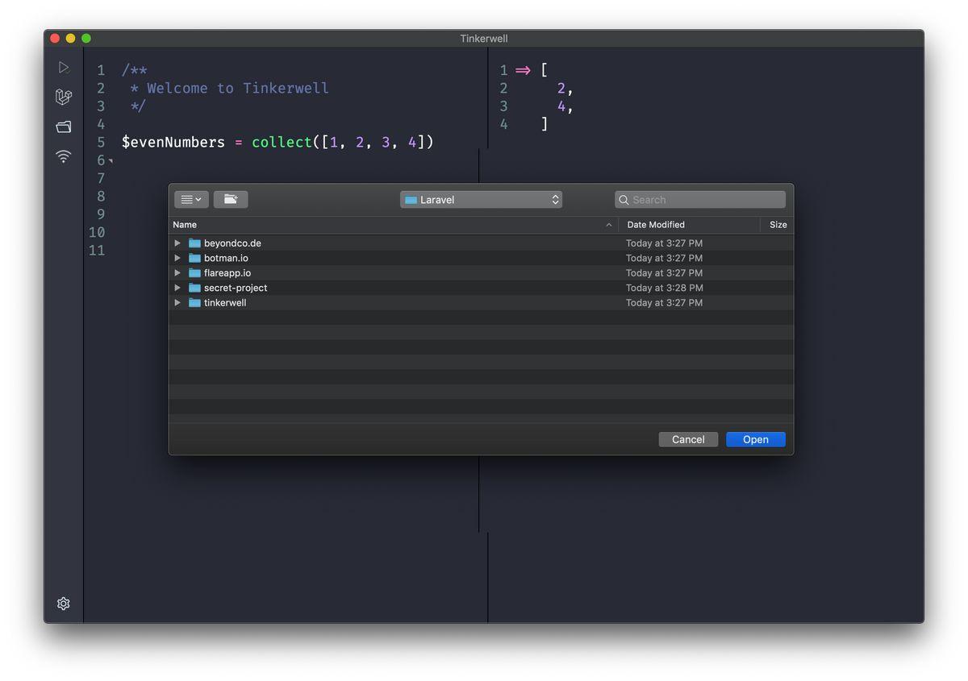Click the Cancel button
Screen dimensions: 968x681
(x=688, y=439)
